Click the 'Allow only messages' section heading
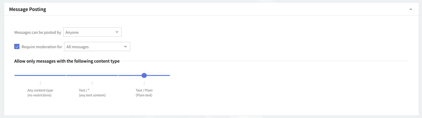The width and height of the screenshot is (422, 118). (x=67, y=61)
